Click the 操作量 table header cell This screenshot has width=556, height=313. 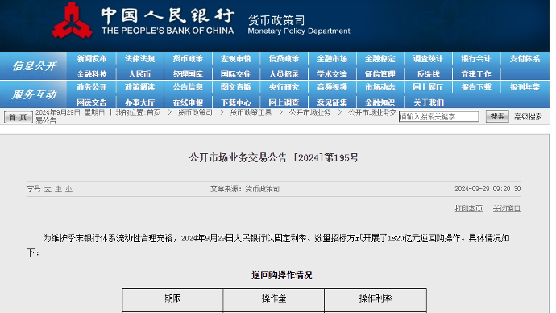(x=274, y=299)
